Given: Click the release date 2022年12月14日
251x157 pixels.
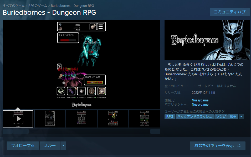Looking at the screenshot, I should click(x=203, y=93).
